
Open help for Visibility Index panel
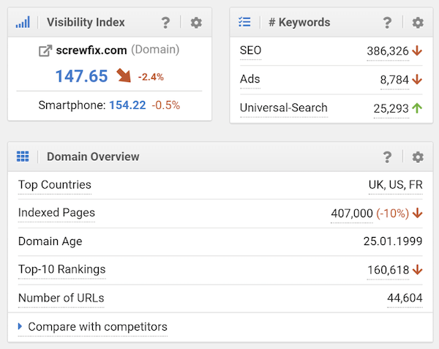tap(166, 23)
